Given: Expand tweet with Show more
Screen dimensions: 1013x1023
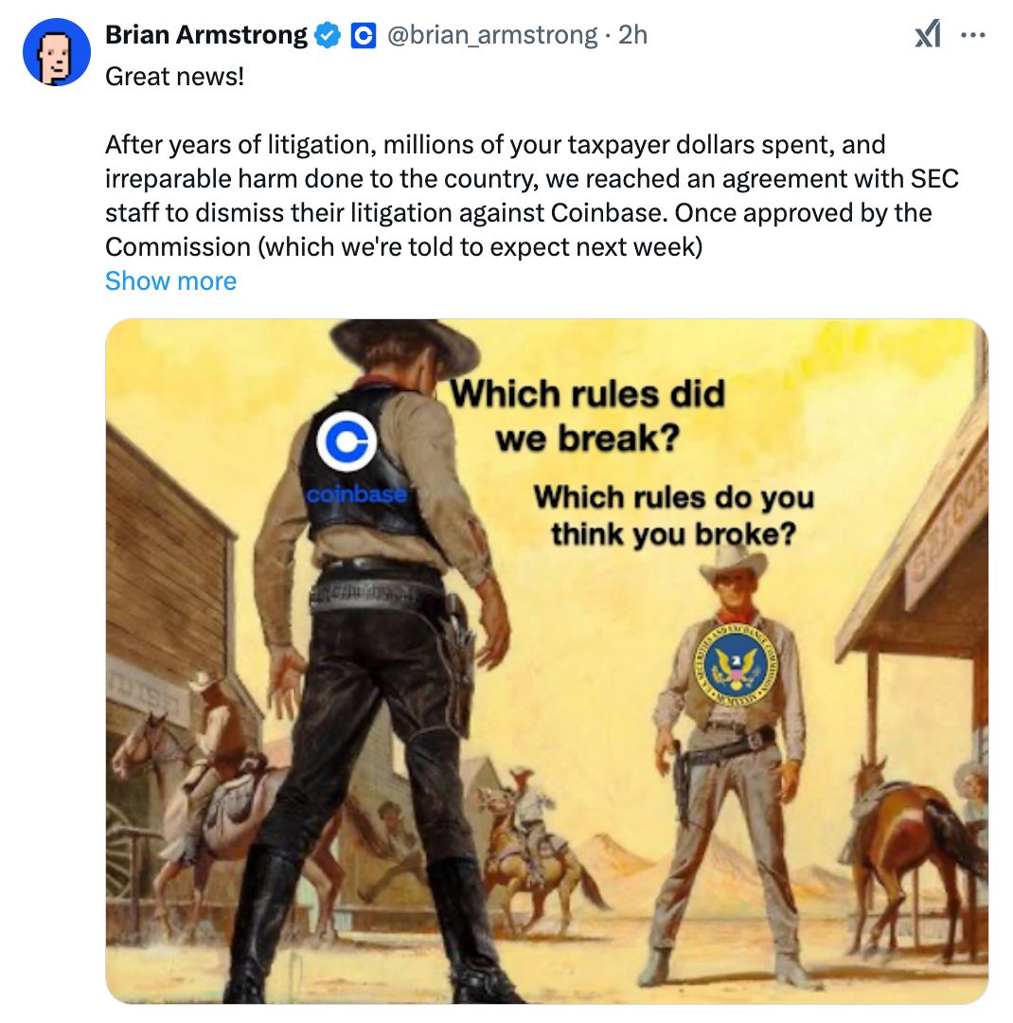Looking at the screenshot, I should pyautogui.click(x=171, y=281).
